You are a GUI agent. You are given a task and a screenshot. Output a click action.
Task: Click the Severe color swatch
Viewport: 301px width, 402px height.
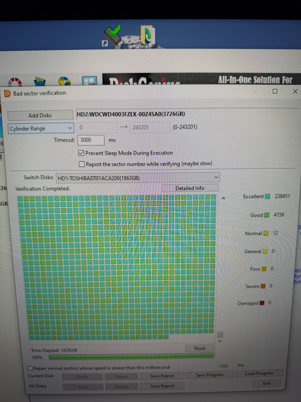pos(263,286)
